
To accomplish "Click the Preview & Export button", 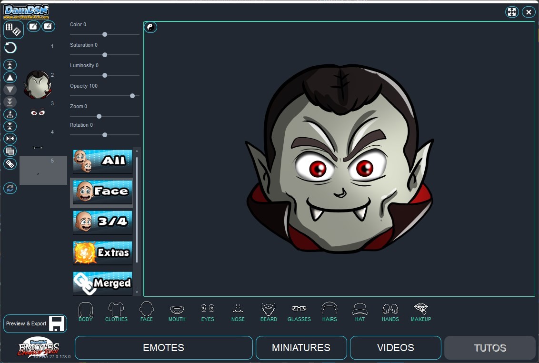I will coord(35,323).
